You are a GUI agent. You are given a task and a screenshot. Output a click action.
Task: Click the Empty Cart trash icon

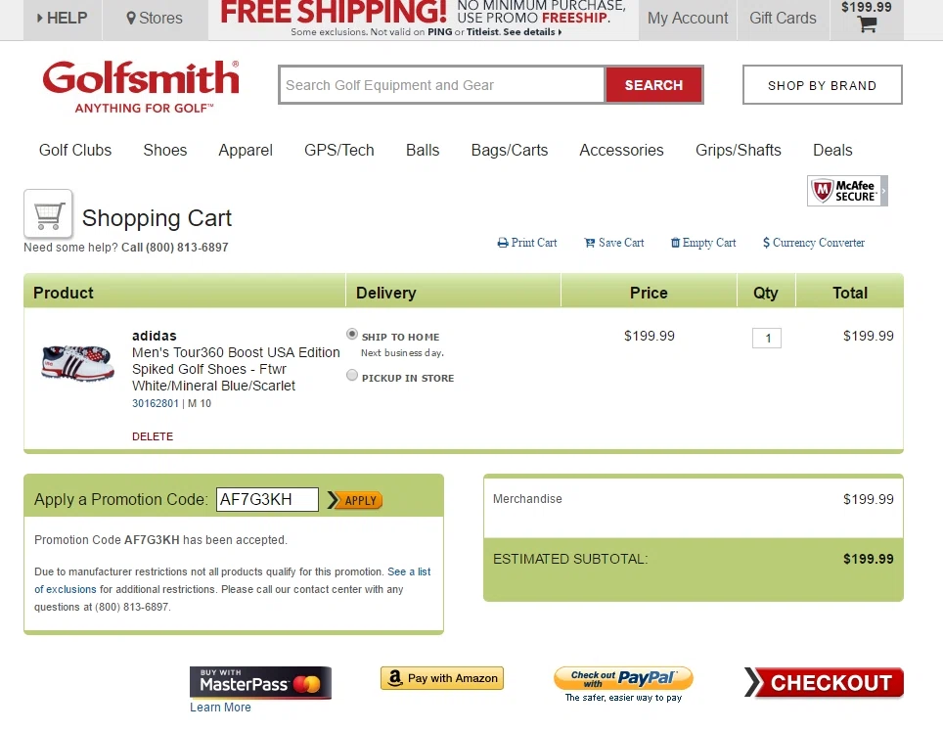pos(675,243)
